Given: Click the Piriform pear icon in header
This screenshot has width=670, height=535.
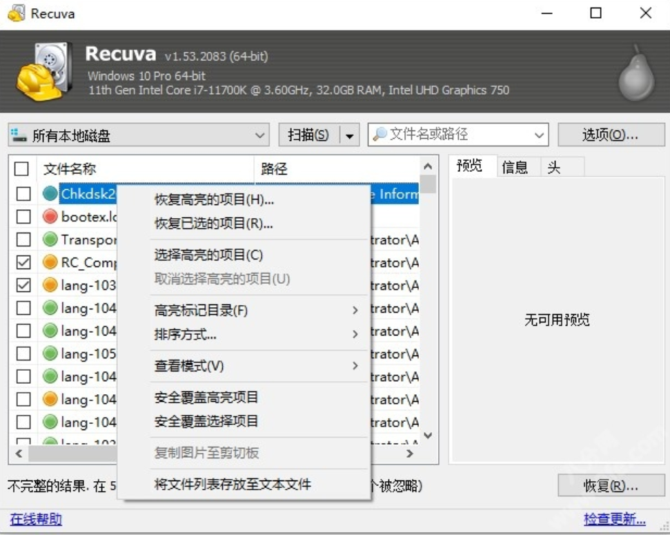Looking at the screenshot, I should point(635,73).
